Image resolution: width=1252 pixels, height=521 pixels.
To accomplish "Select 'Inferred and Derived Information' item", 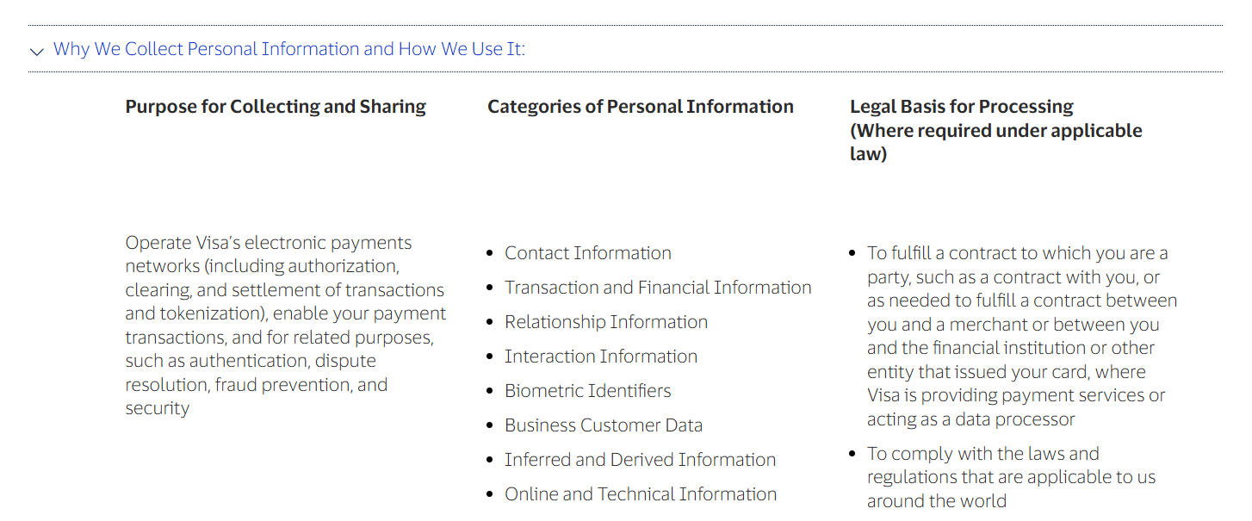I will click(640, 459).
